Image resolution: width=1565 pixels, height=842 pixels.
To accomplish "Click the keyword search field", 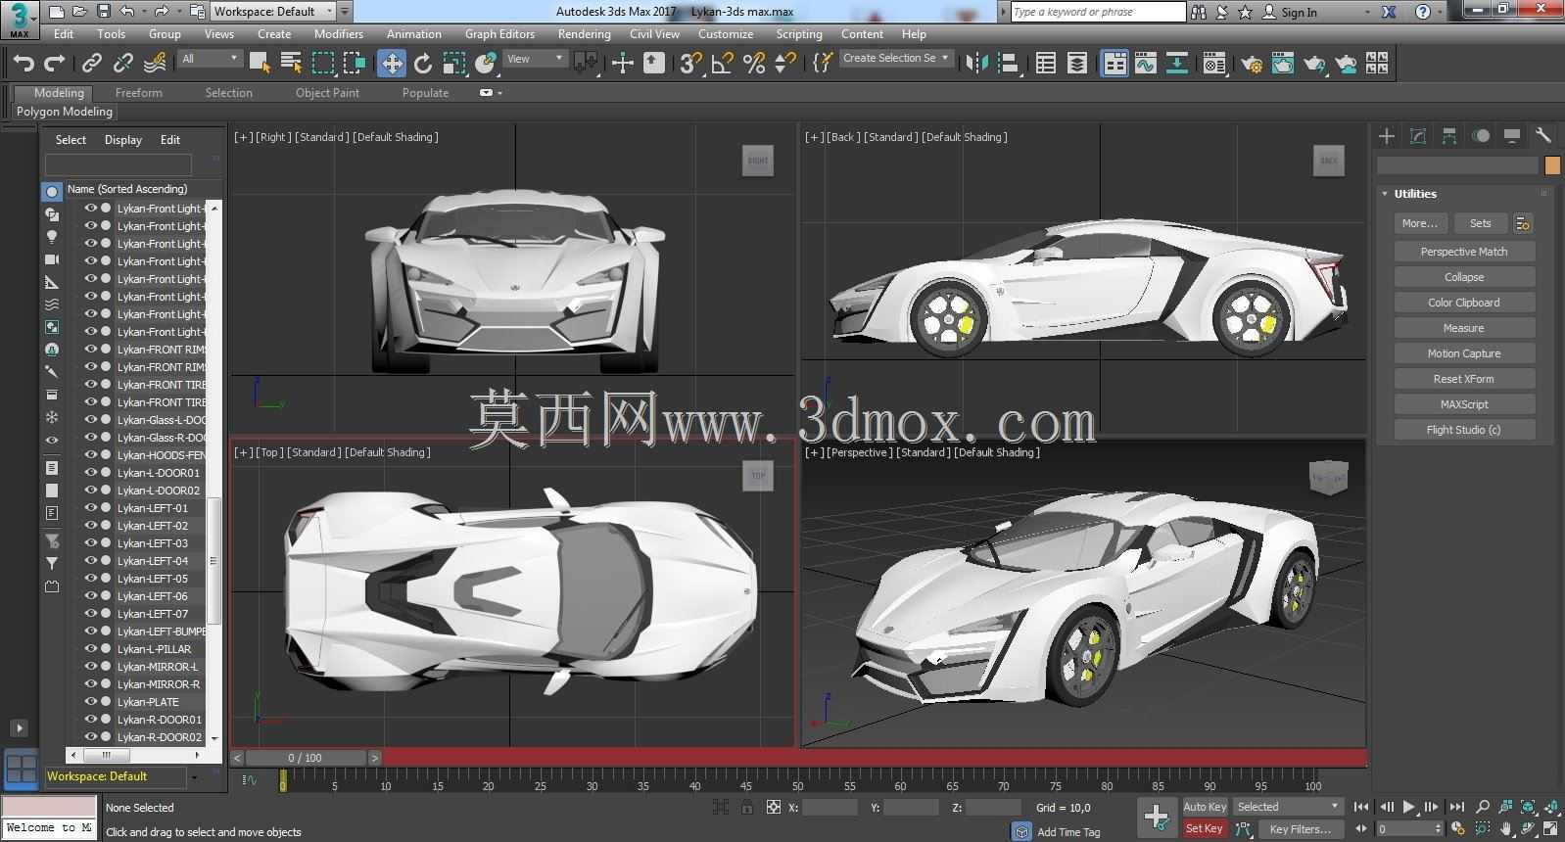I will coord(1098,12).
